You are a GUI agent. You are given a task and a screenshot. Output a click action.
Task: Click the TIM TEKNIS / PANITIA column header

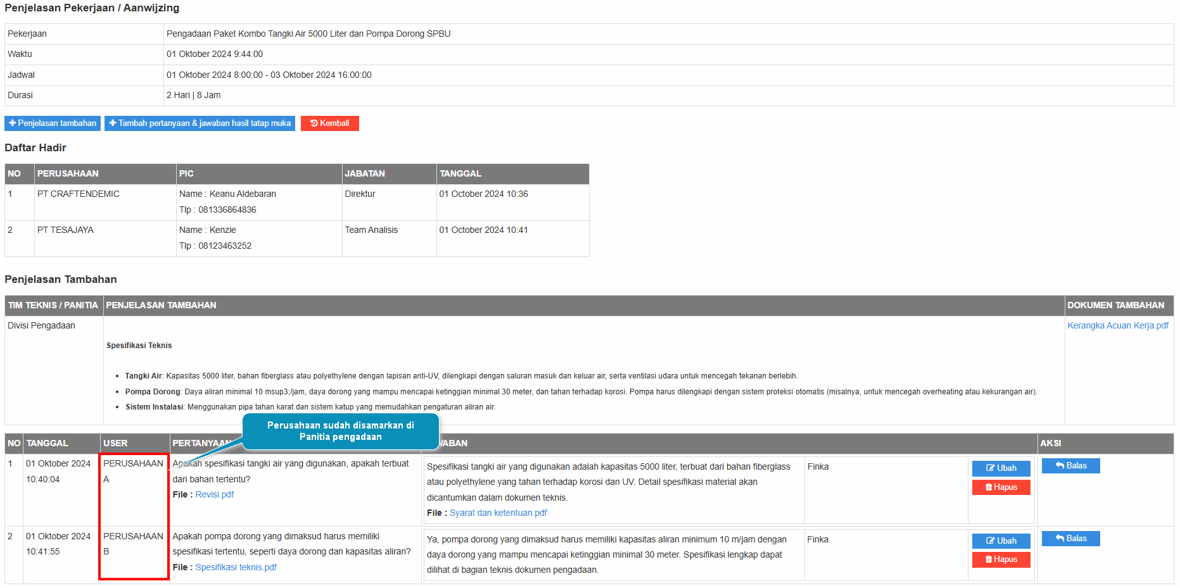(54, 306)
